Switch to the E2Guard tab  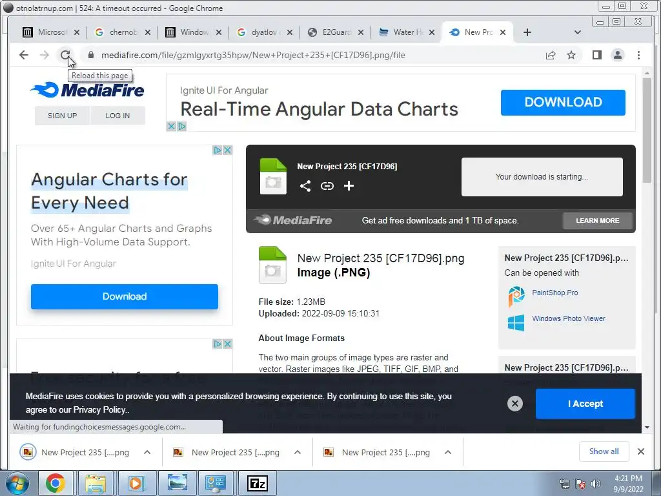335,32
